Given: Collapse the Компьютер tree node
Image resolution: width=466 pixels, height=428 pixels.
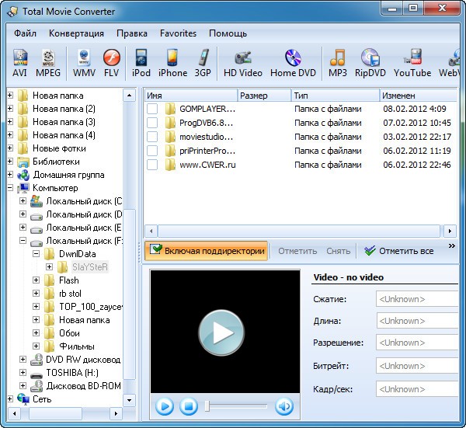Looking at the screenshot, I should point(10,188).
